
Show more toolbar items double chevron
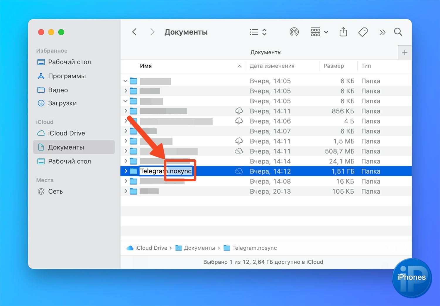point(382,32)
